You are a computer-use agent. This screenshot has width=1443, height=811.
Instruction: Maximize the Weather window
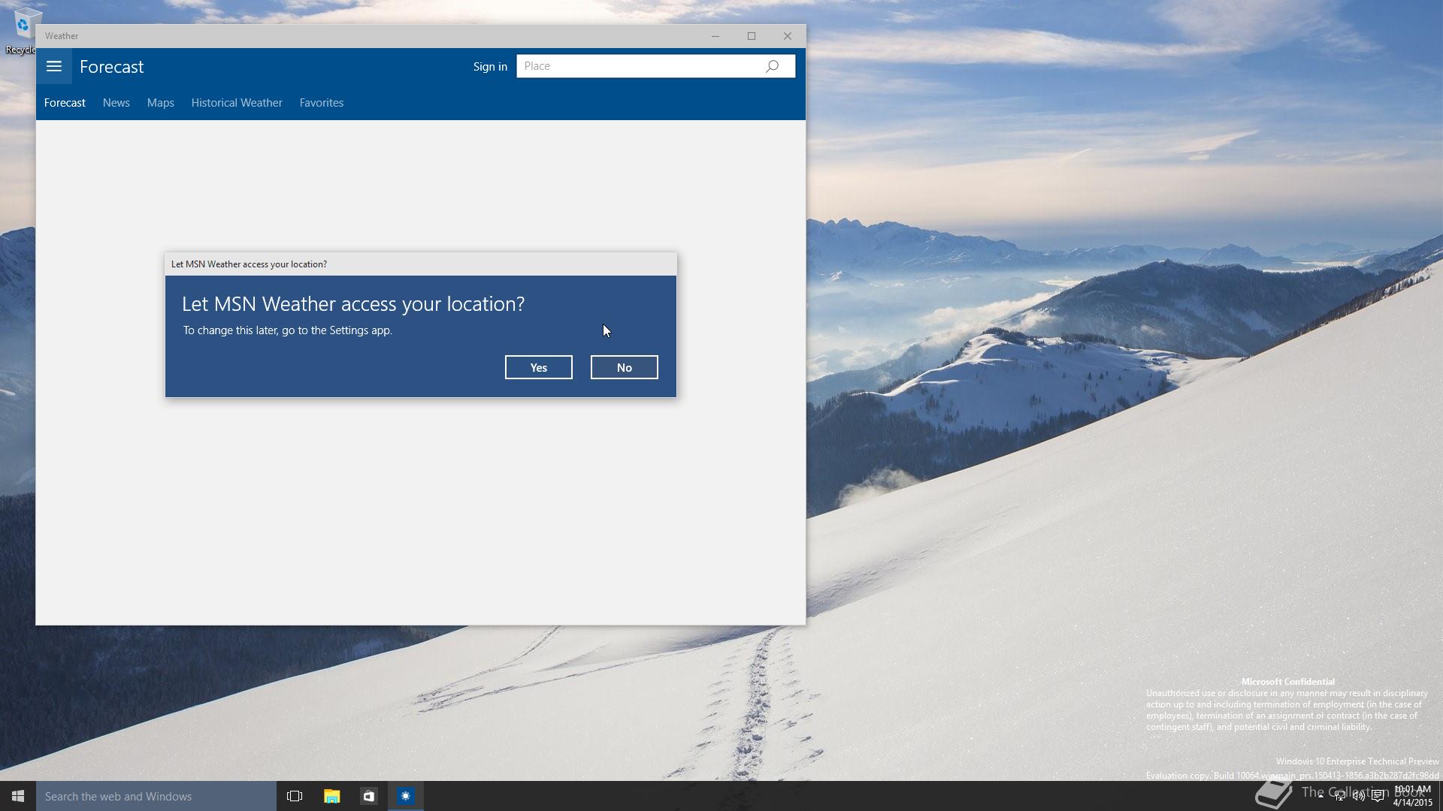pos(752,36)
